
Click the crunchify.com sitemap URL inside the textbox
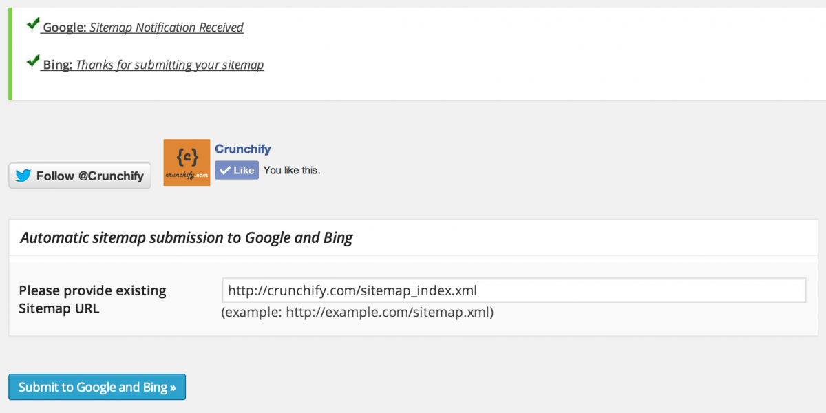[351, 290]
